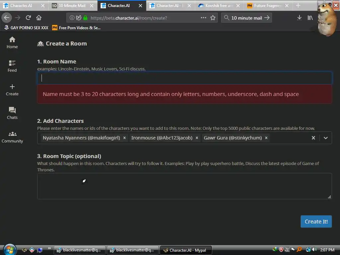Click the taskbar clock 2:07 PM

click(x=327, y=250)
